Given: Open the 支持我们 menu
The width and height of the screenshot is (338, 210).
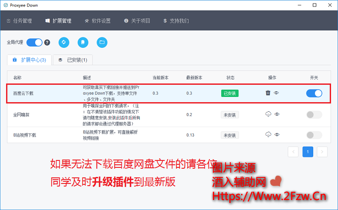Looking at the screenshot, I should [x=176, y=21].
